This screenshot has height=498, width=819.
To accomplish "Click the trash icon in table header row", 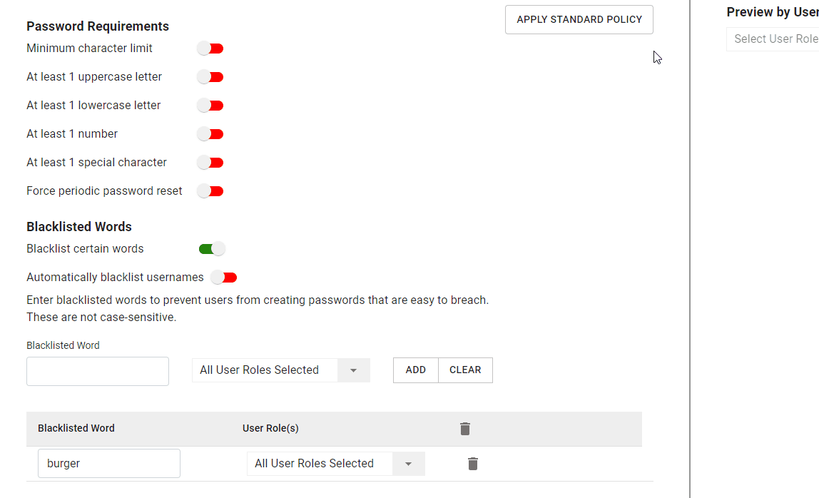I will 464,429.
